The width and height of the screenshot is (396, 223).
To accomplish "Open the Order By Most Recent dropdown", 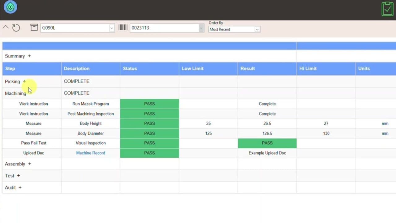I will (257, 29).
